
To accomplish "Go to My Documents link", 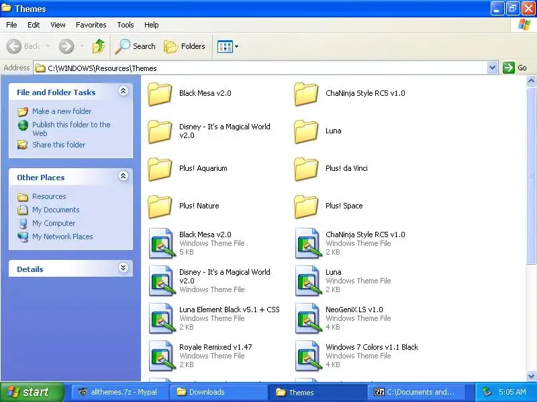I will (56, 210).
